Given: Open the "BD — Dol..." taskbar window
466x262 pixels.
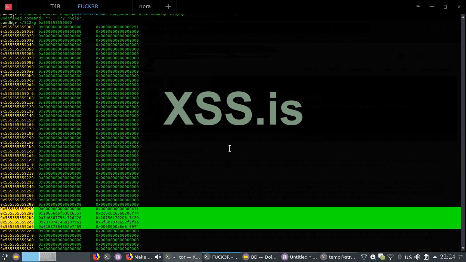Looking at the screenshot, I should pos(260,257).
